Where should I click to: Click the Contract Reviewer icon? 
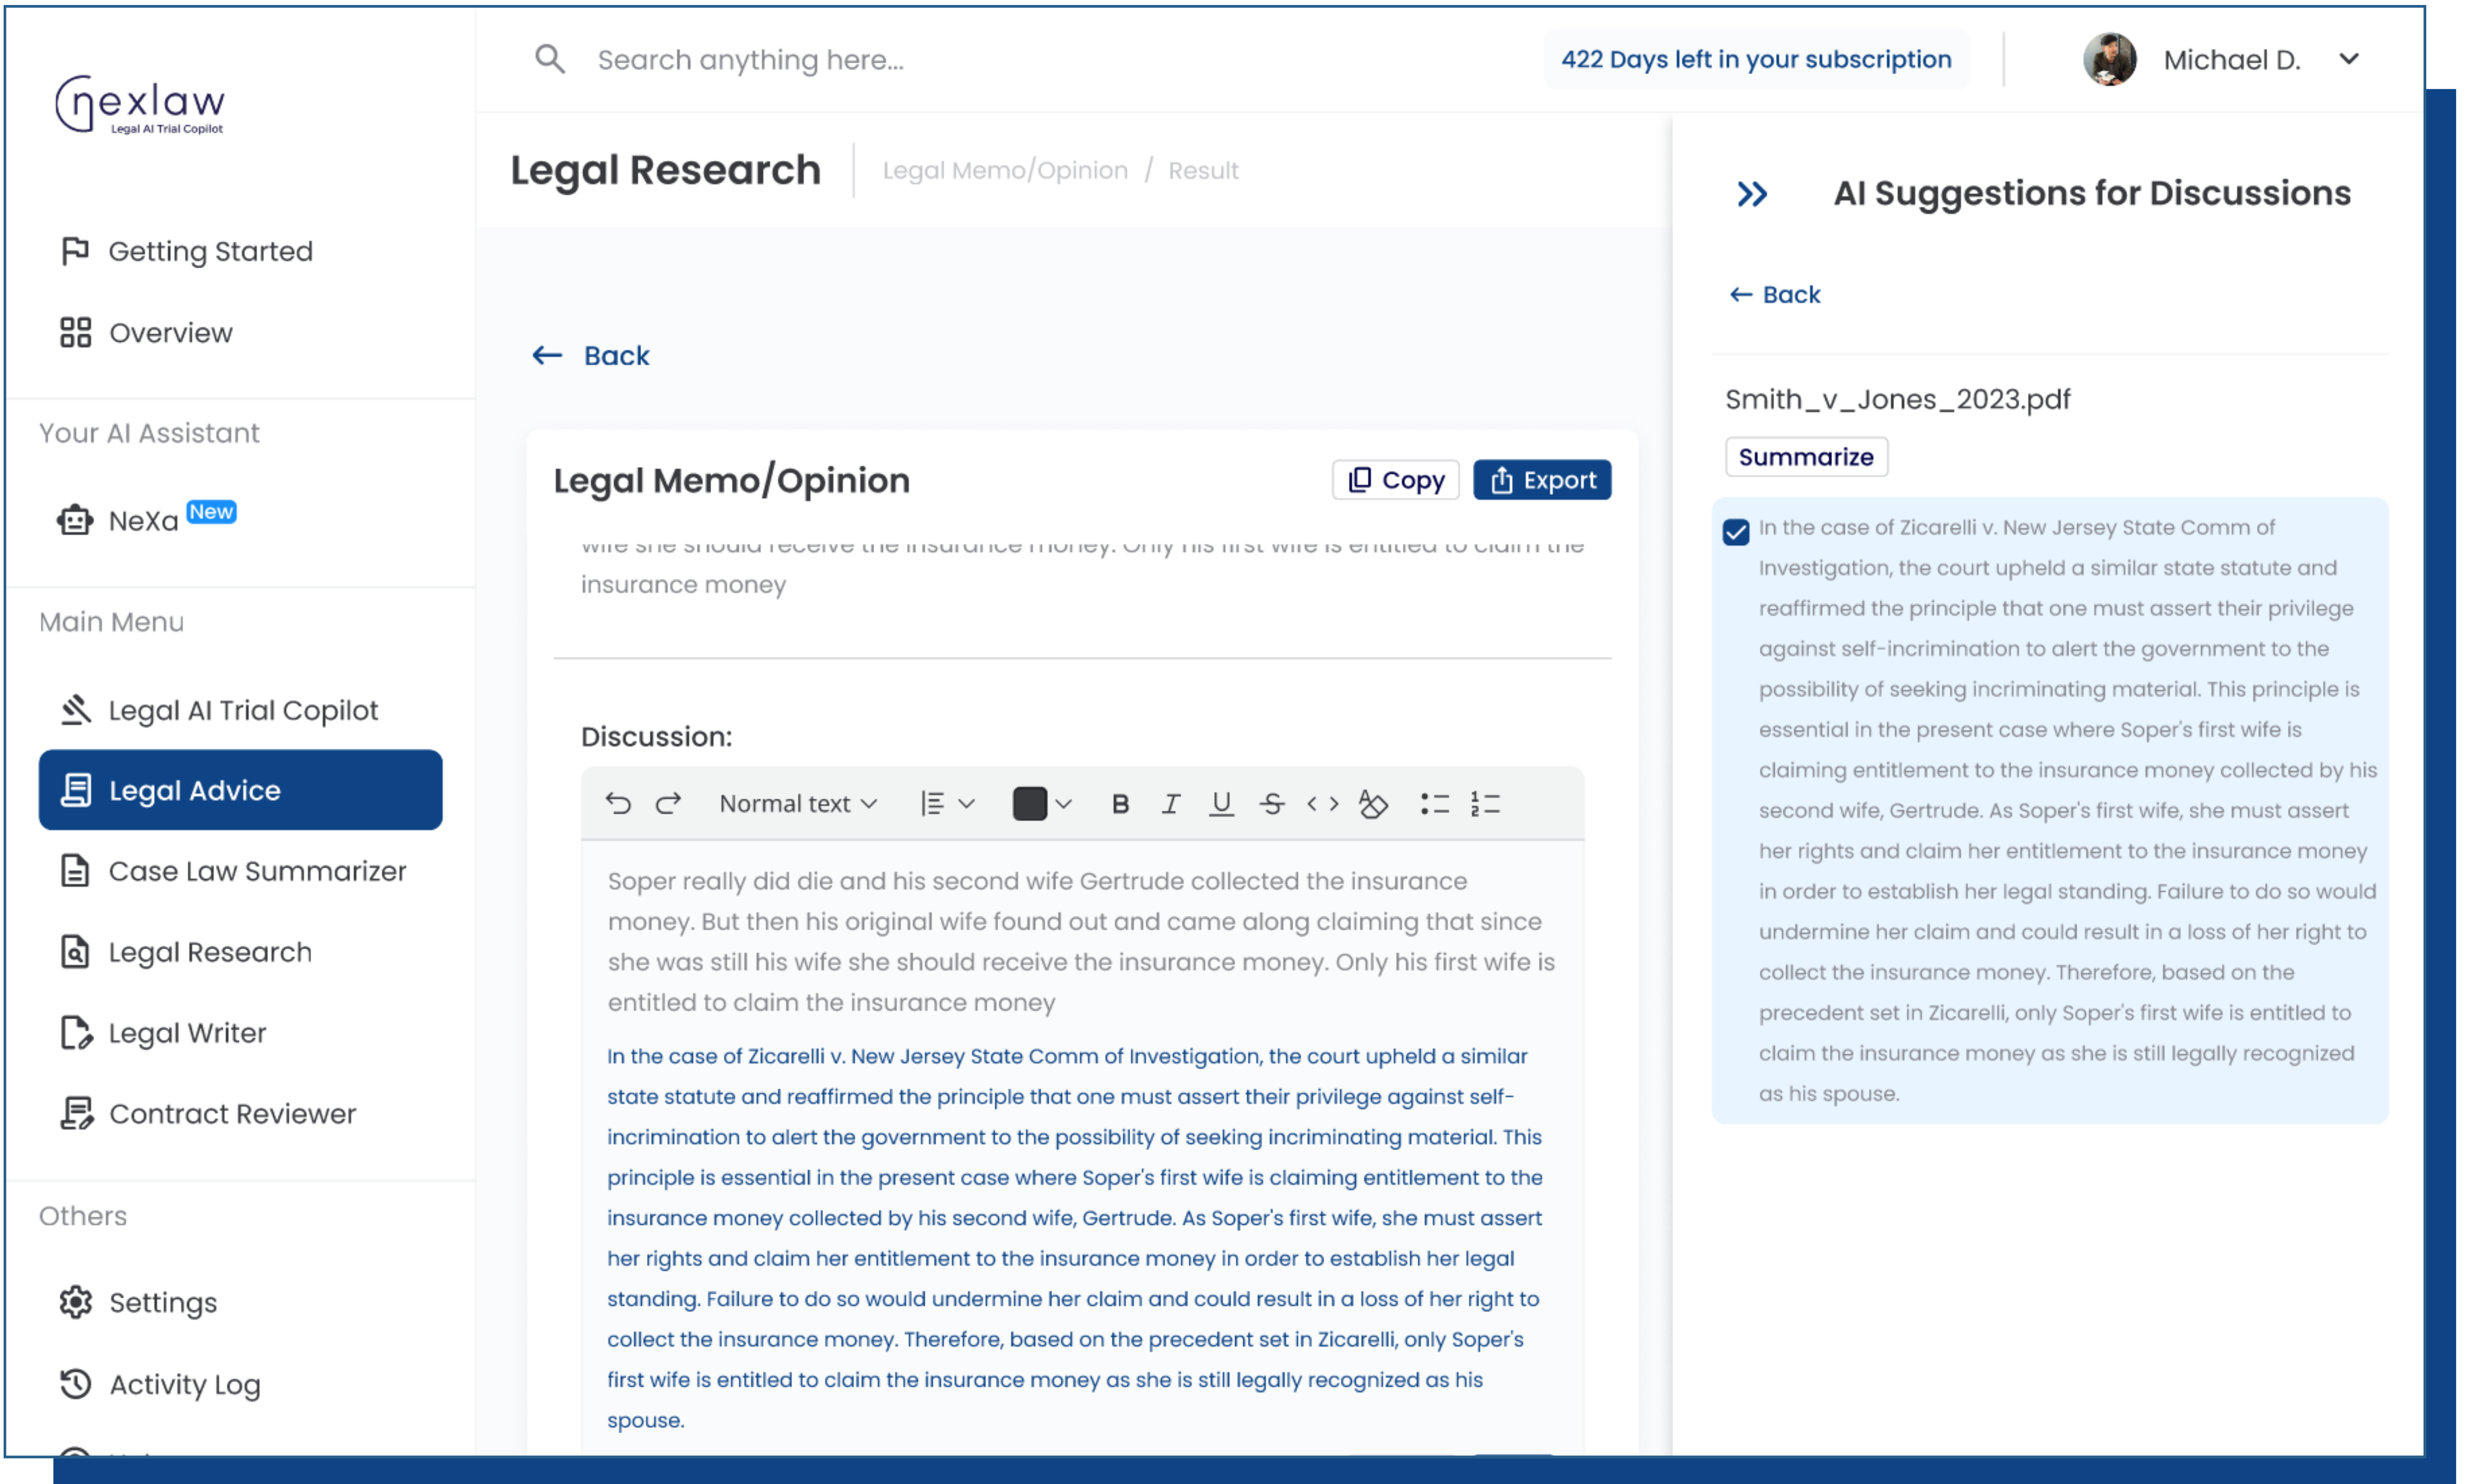point(76,1113)
